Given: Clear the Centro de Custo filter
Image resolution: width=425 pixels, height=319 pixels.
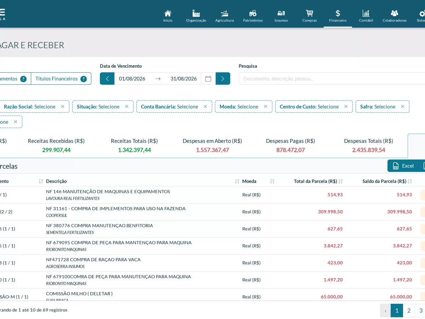Looking at the screenshot, I should point(346,106).
